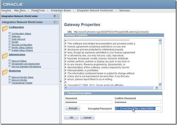Collapse the Password Encryption section
Image resolution: width=177 pixels, height=125 pixels.
[66, 93]
